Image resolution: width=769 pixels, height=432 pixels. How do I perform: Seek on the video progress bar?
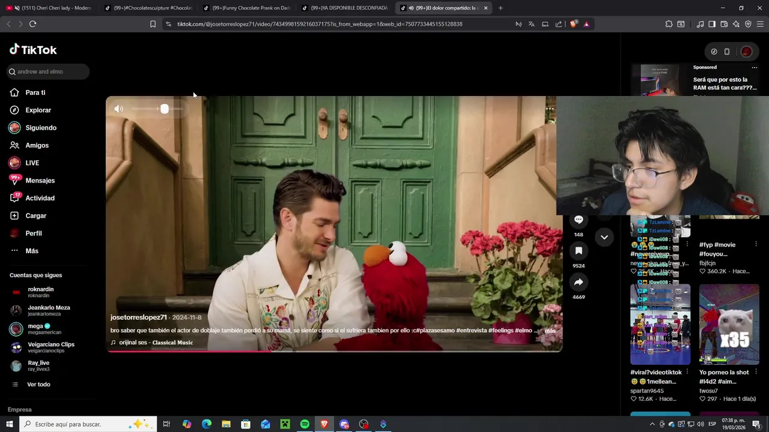pos(334,351)
